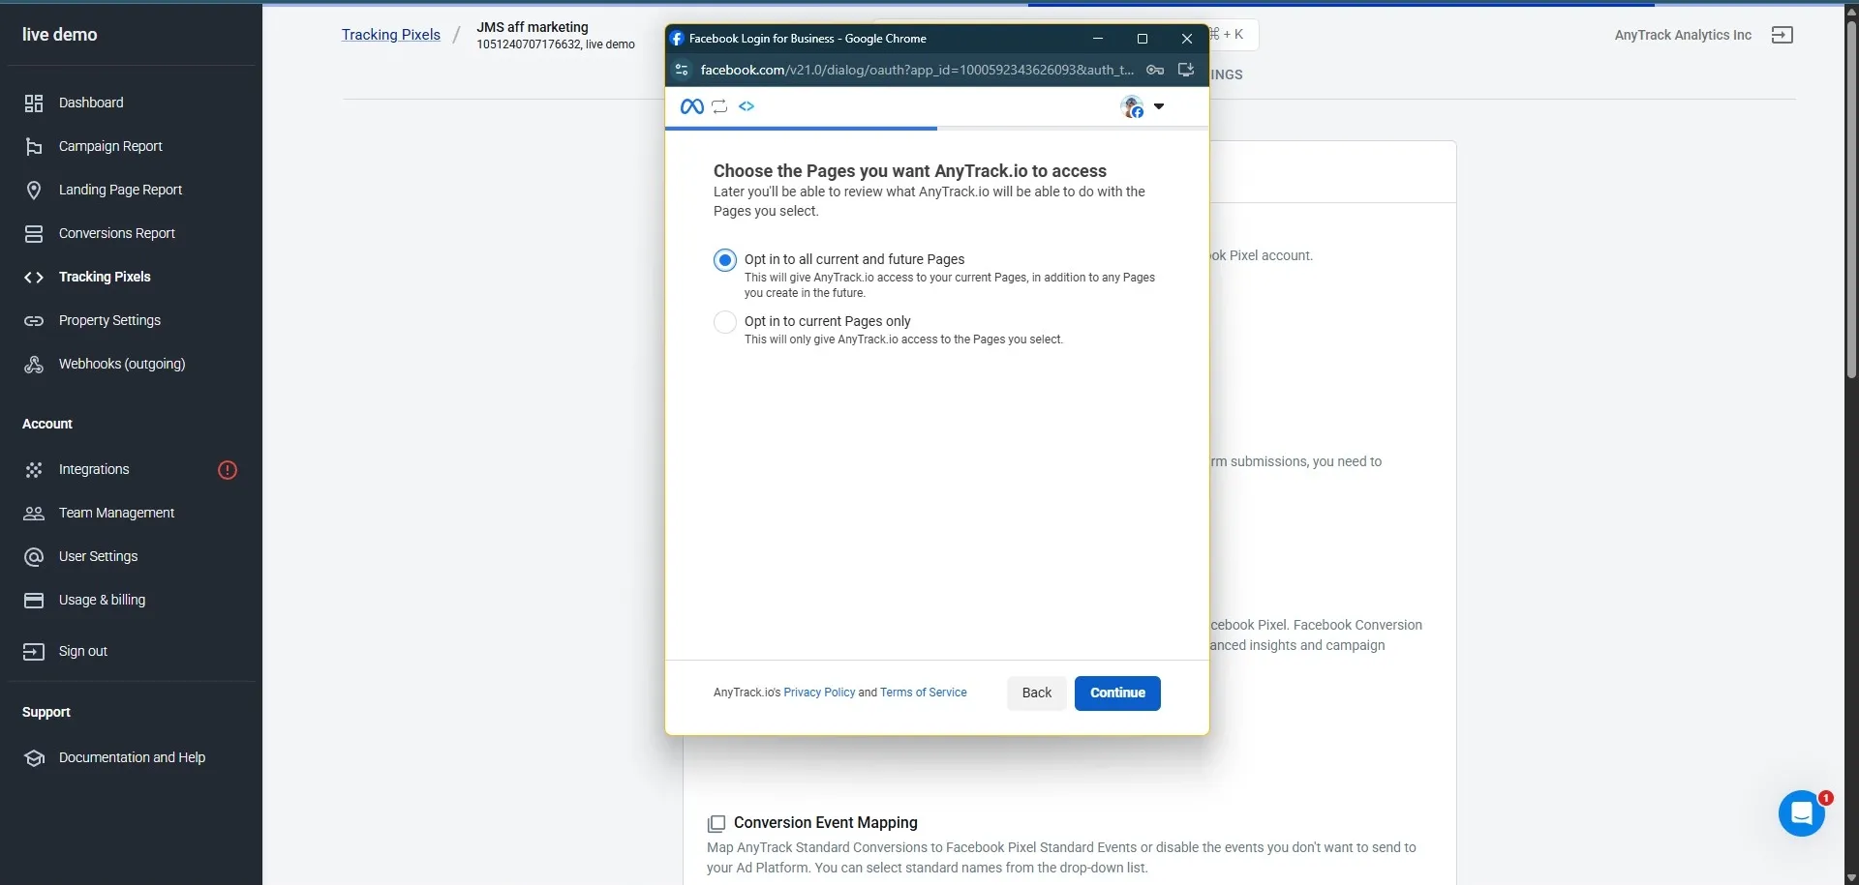Image resolution: width=1859 pixels, height=885 pixels.
Task: Click the Landing Page Report pin icon
Action: [34, 190]
